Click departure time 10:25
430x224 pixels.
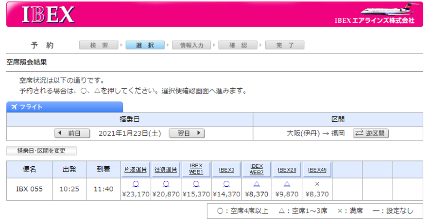pyautogui.click(x=69, y=189)
